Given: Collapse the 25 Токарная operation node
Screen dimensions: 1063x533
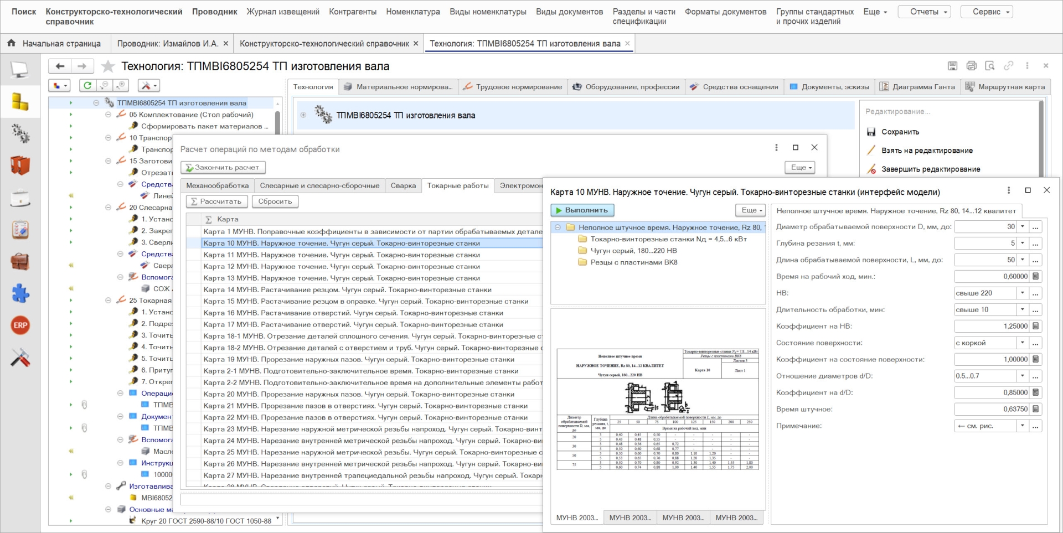Looking at the screenshot, I should 109,301.
